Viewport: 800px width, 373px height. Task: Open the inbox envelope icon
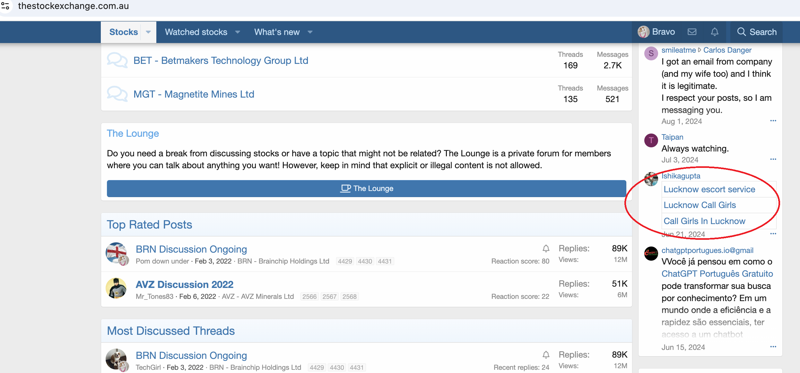tap(692, 32)
